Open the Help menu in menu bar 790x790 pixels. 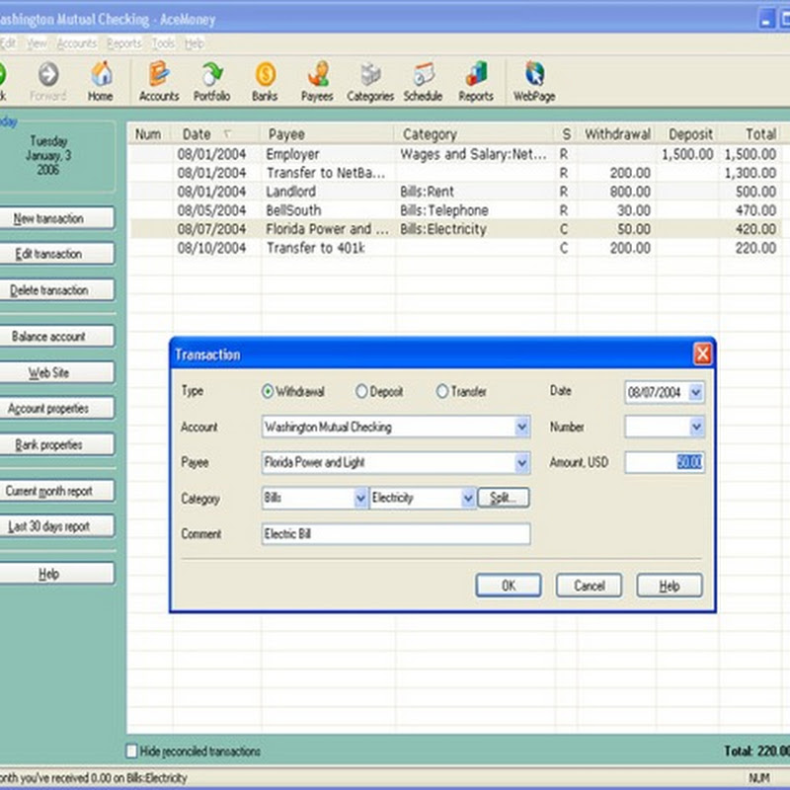(194, 43)
